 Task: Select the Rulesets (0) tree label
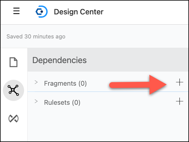[x=62, y=102]
